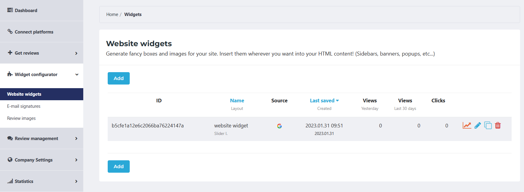Duplicate the widget using copy icon
This screenshot has height=192, width=524.
[x=488, y=125]
